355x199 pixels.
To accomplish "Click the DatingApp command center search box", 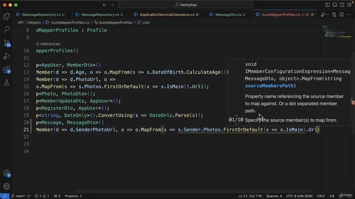I will (186, 5).
